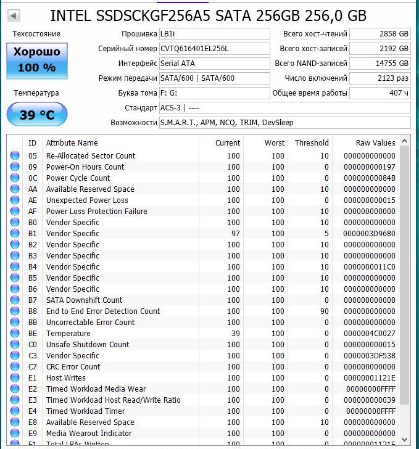The height and width of the screenshot is (449, 419).
Task: Select raw value 000000000197
Action: (370, 167)
